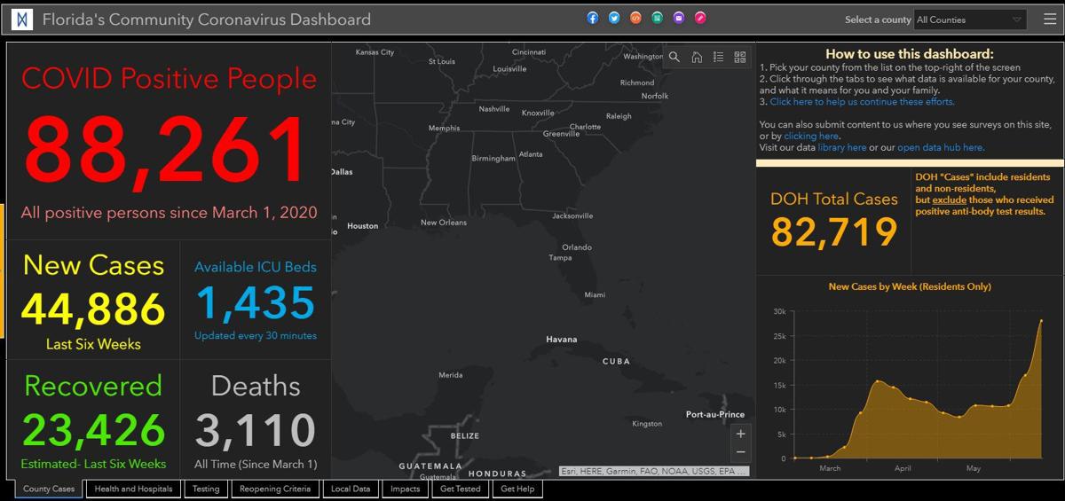This screenshot has width=1065, height=501.
Task: Reset map to default home extent
Action: [697, 57]
